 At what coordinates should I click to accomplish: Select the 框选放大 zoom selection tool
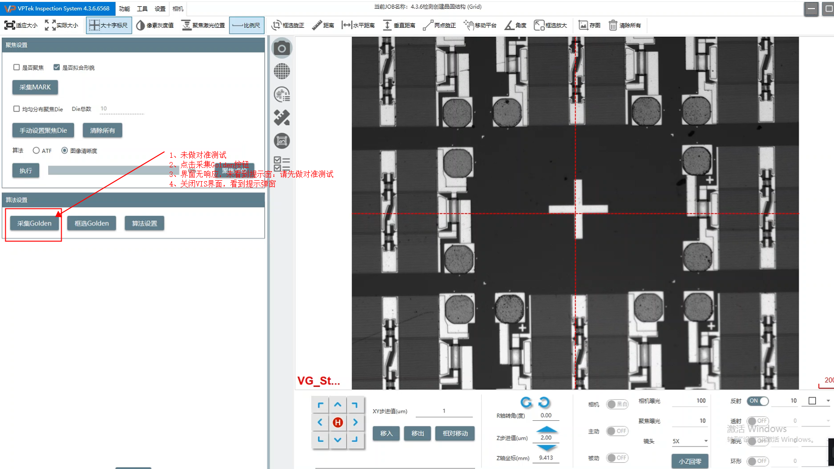point(550,25)
